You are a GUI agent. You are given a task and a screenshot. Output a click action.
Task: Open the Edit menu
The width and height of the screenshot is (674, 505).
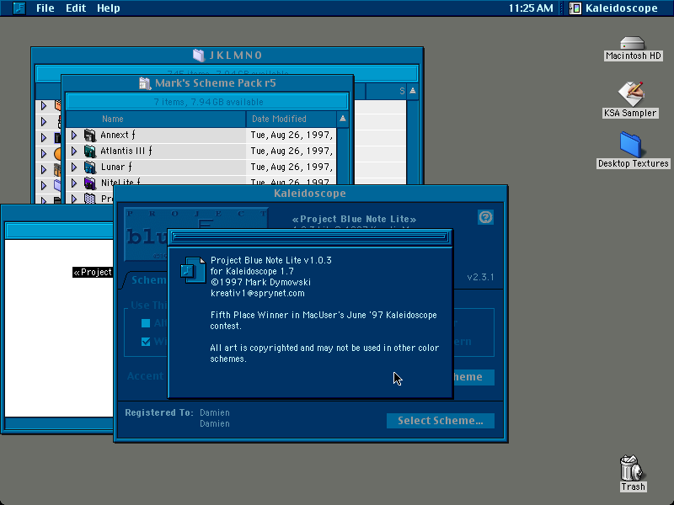[x=76, y=8]
